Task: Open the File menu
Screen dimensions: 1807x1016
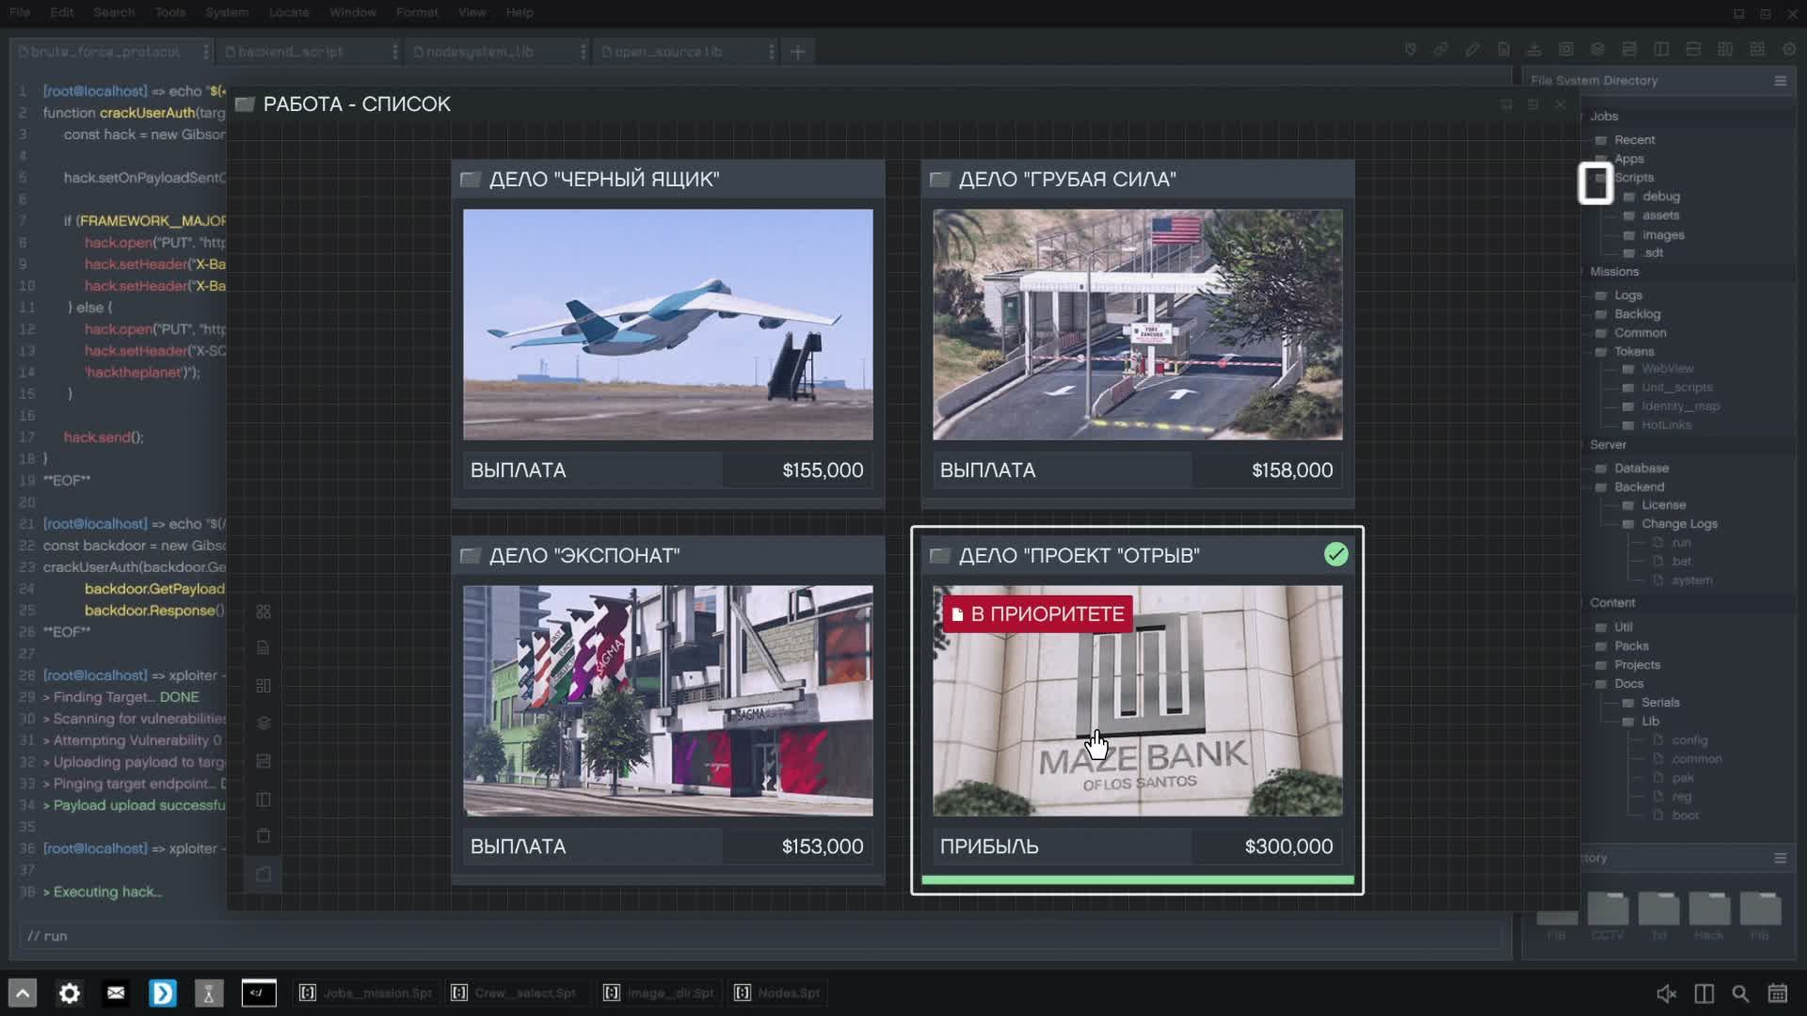Action: click(x=20, y=12)
